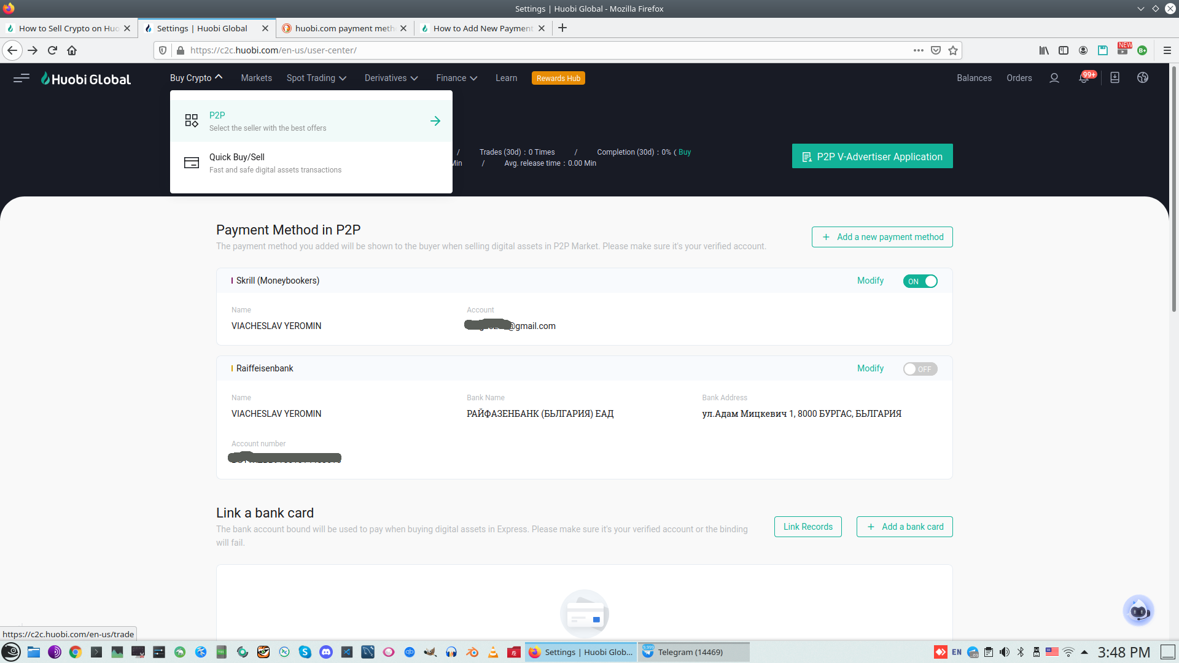Enable the Raiffeisenbank payment toggle
The height and width of the screenshot is (663, 1179).
(x=920, y=369)
